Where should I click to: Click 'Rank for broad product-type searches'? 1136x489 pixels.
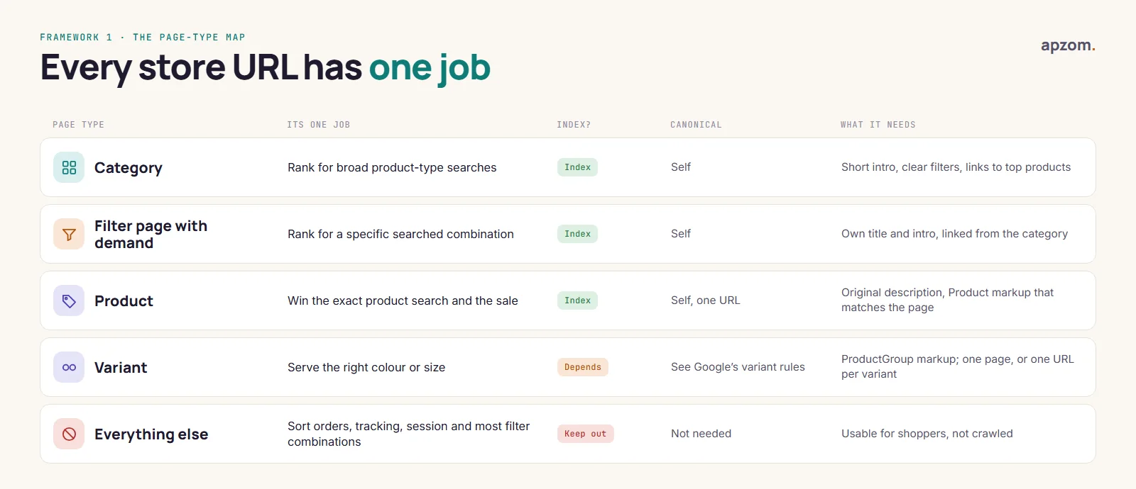tap(392, 167)
